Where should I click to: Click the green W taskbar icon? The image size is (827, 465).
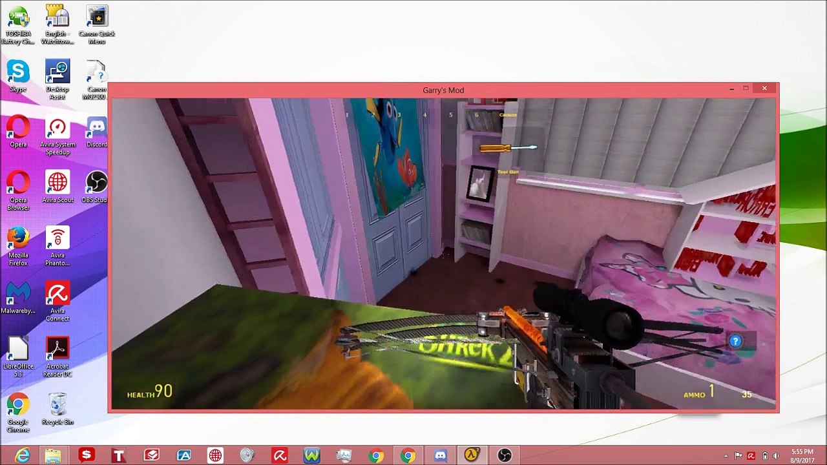coord(312,455)
